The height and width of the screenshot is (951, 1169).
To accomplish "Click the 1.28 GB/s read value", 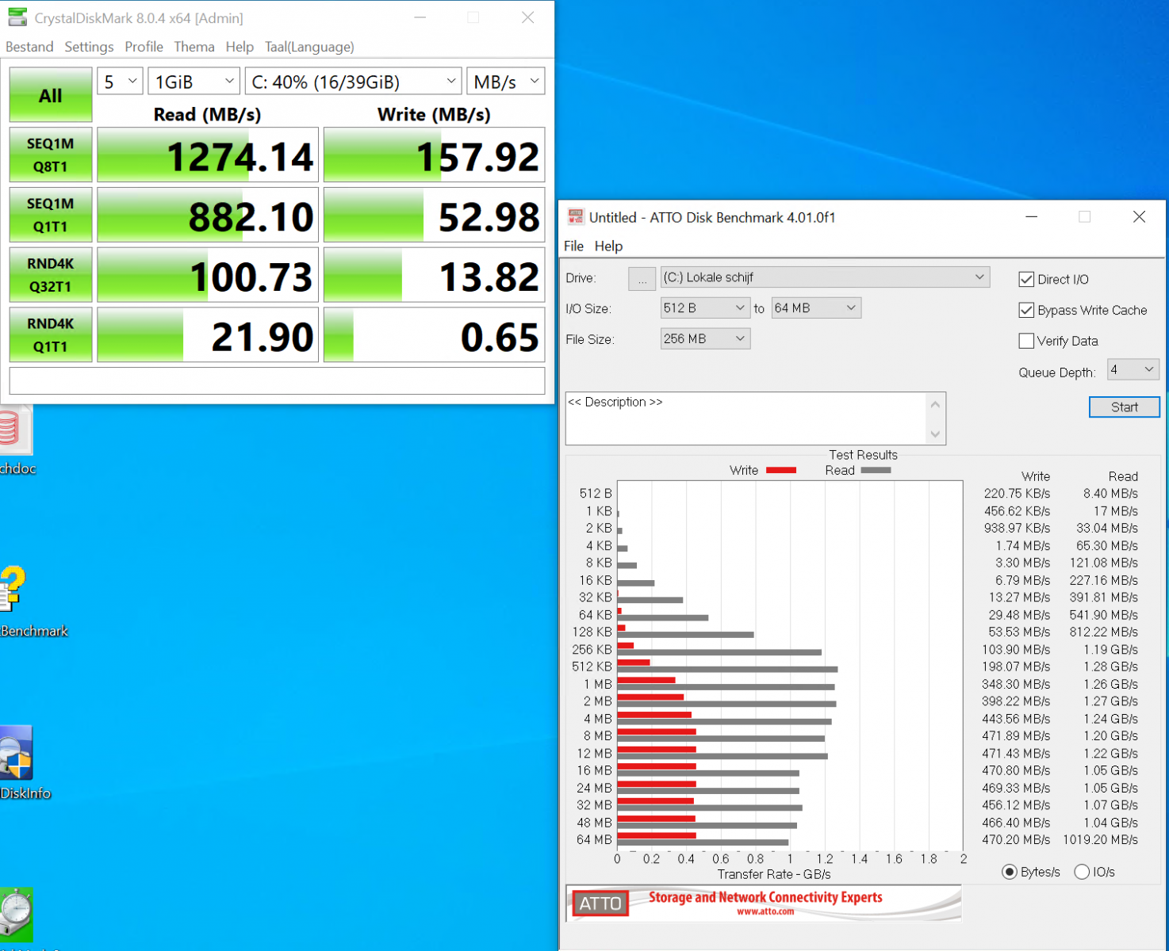I will [x=1111, y=667].
